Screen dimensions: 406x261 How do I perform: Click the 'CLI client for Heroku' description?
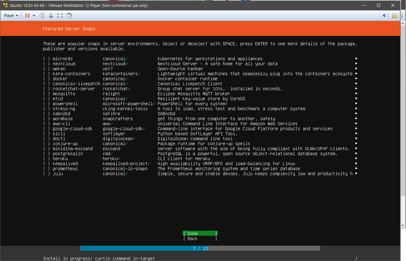coord(184,159)
